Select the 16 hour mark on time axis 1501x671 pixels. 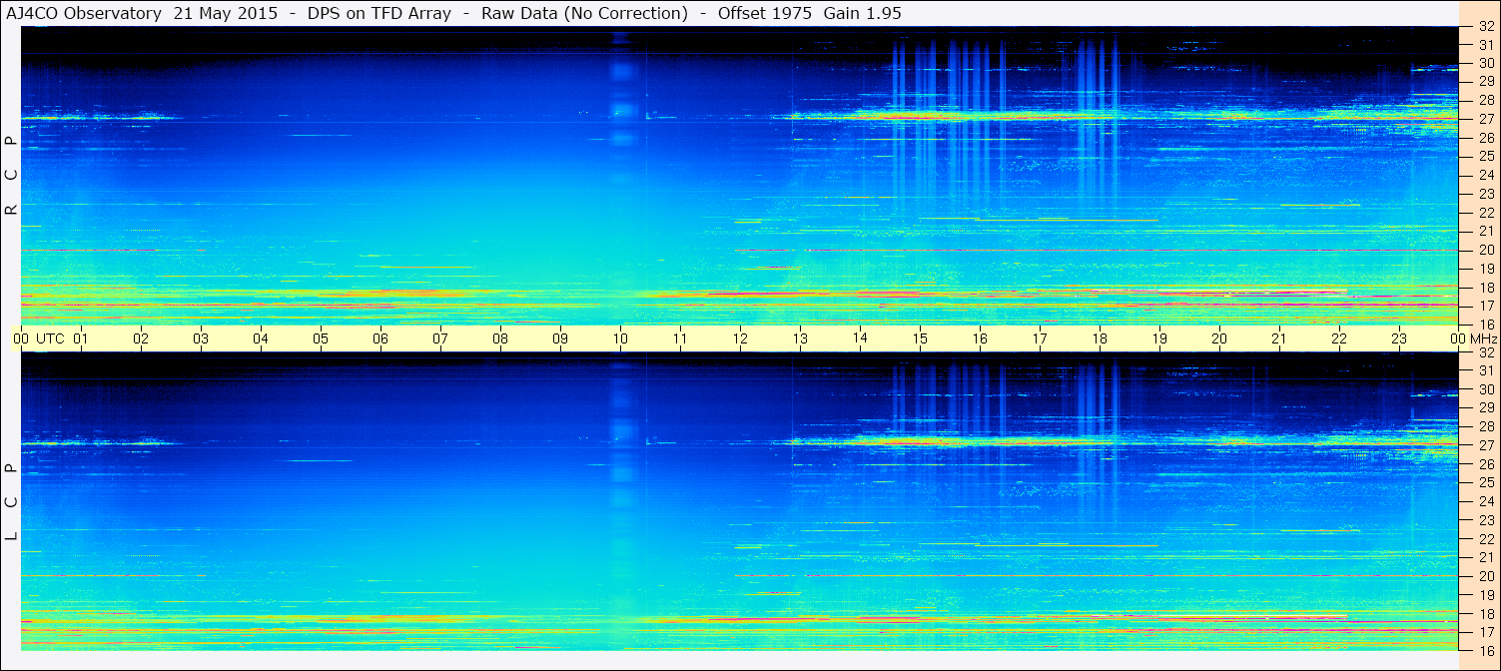coord(980,338)
